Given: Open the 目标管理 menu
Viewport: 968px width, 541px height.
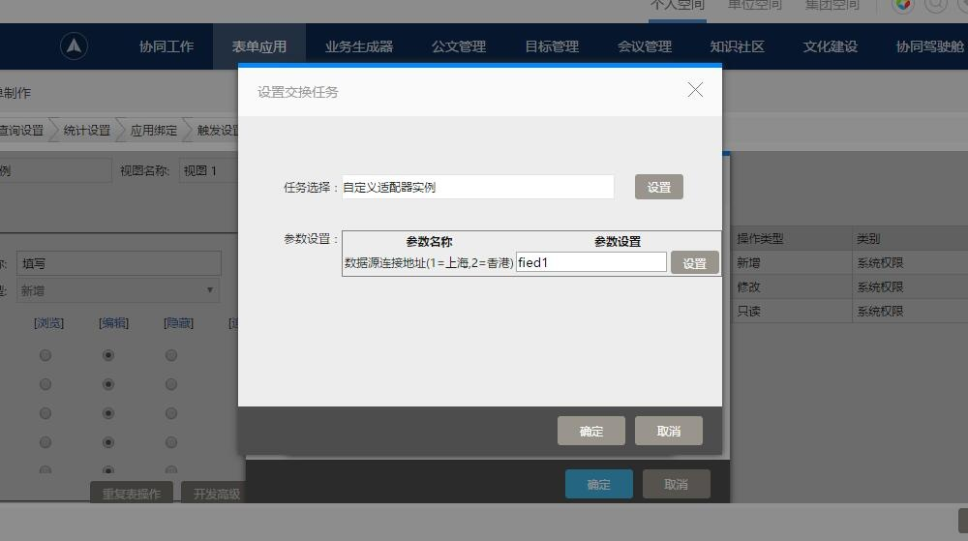Looking at the screenshot, I should [552, 46].
